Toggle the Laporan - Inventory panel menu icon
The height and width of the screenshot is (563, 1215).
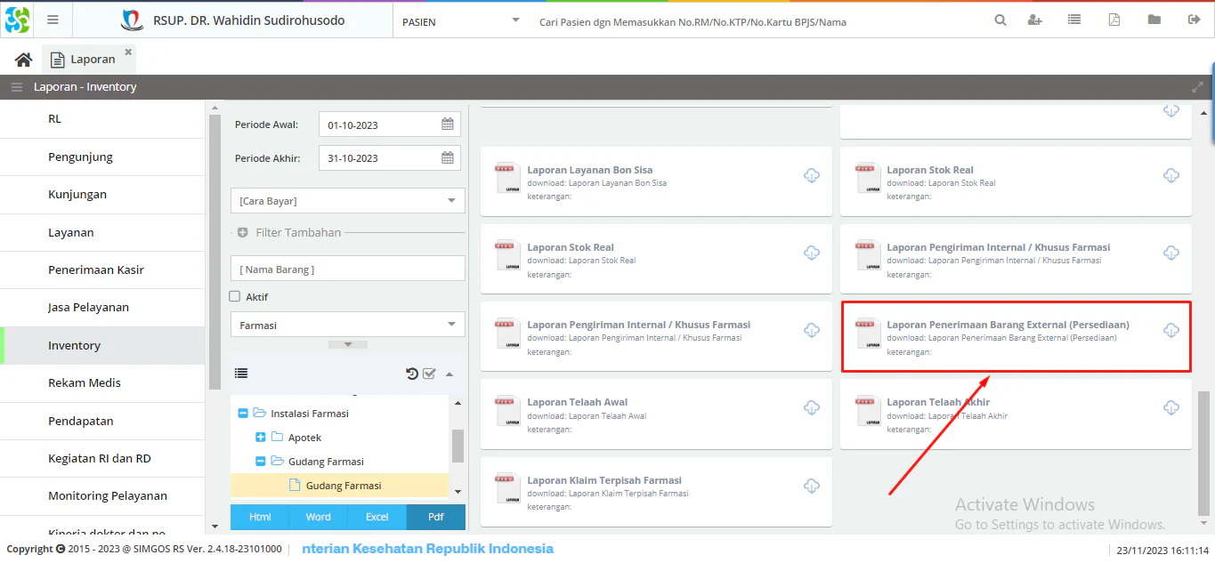tap(17, 87)
